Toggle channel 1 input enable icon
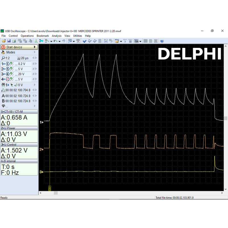The height and width of the screenshot is (228, 228). (x=8, y=64)
